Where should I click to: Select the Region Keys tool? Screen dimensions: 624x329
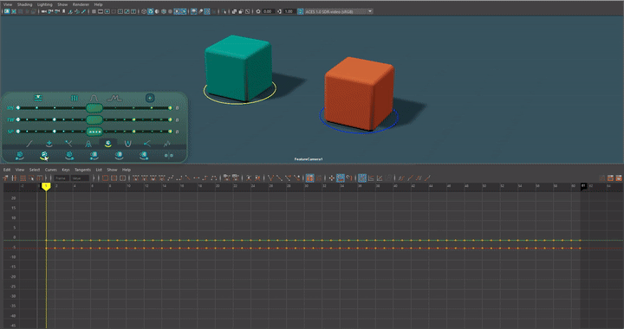[x=31, y=178]
